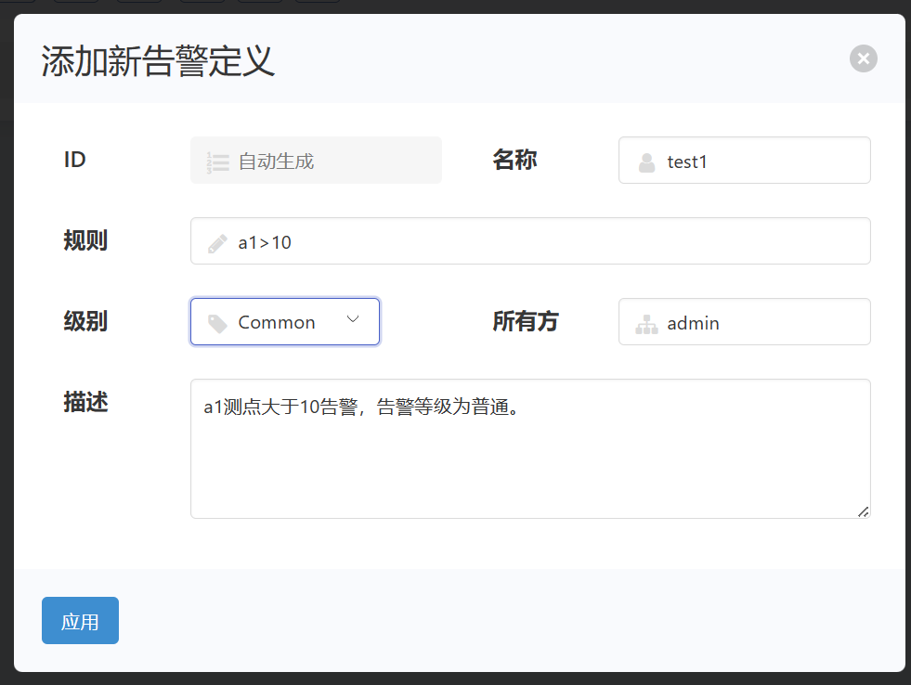911x685 pixels.
Task: Click the 所有方 label
Action: [526, 321]
